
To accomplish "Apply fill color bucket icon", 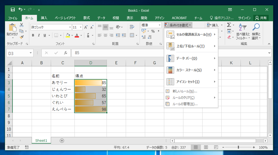I will click(68, 35).
